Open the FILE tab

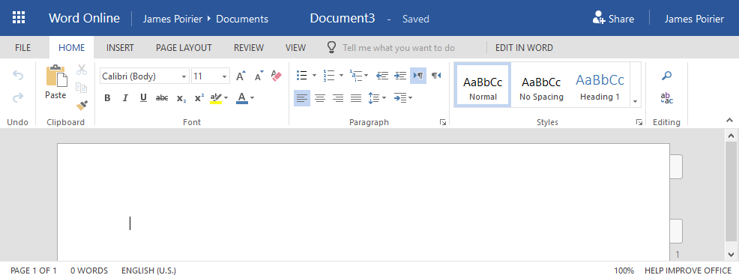[x=22, y=48]
